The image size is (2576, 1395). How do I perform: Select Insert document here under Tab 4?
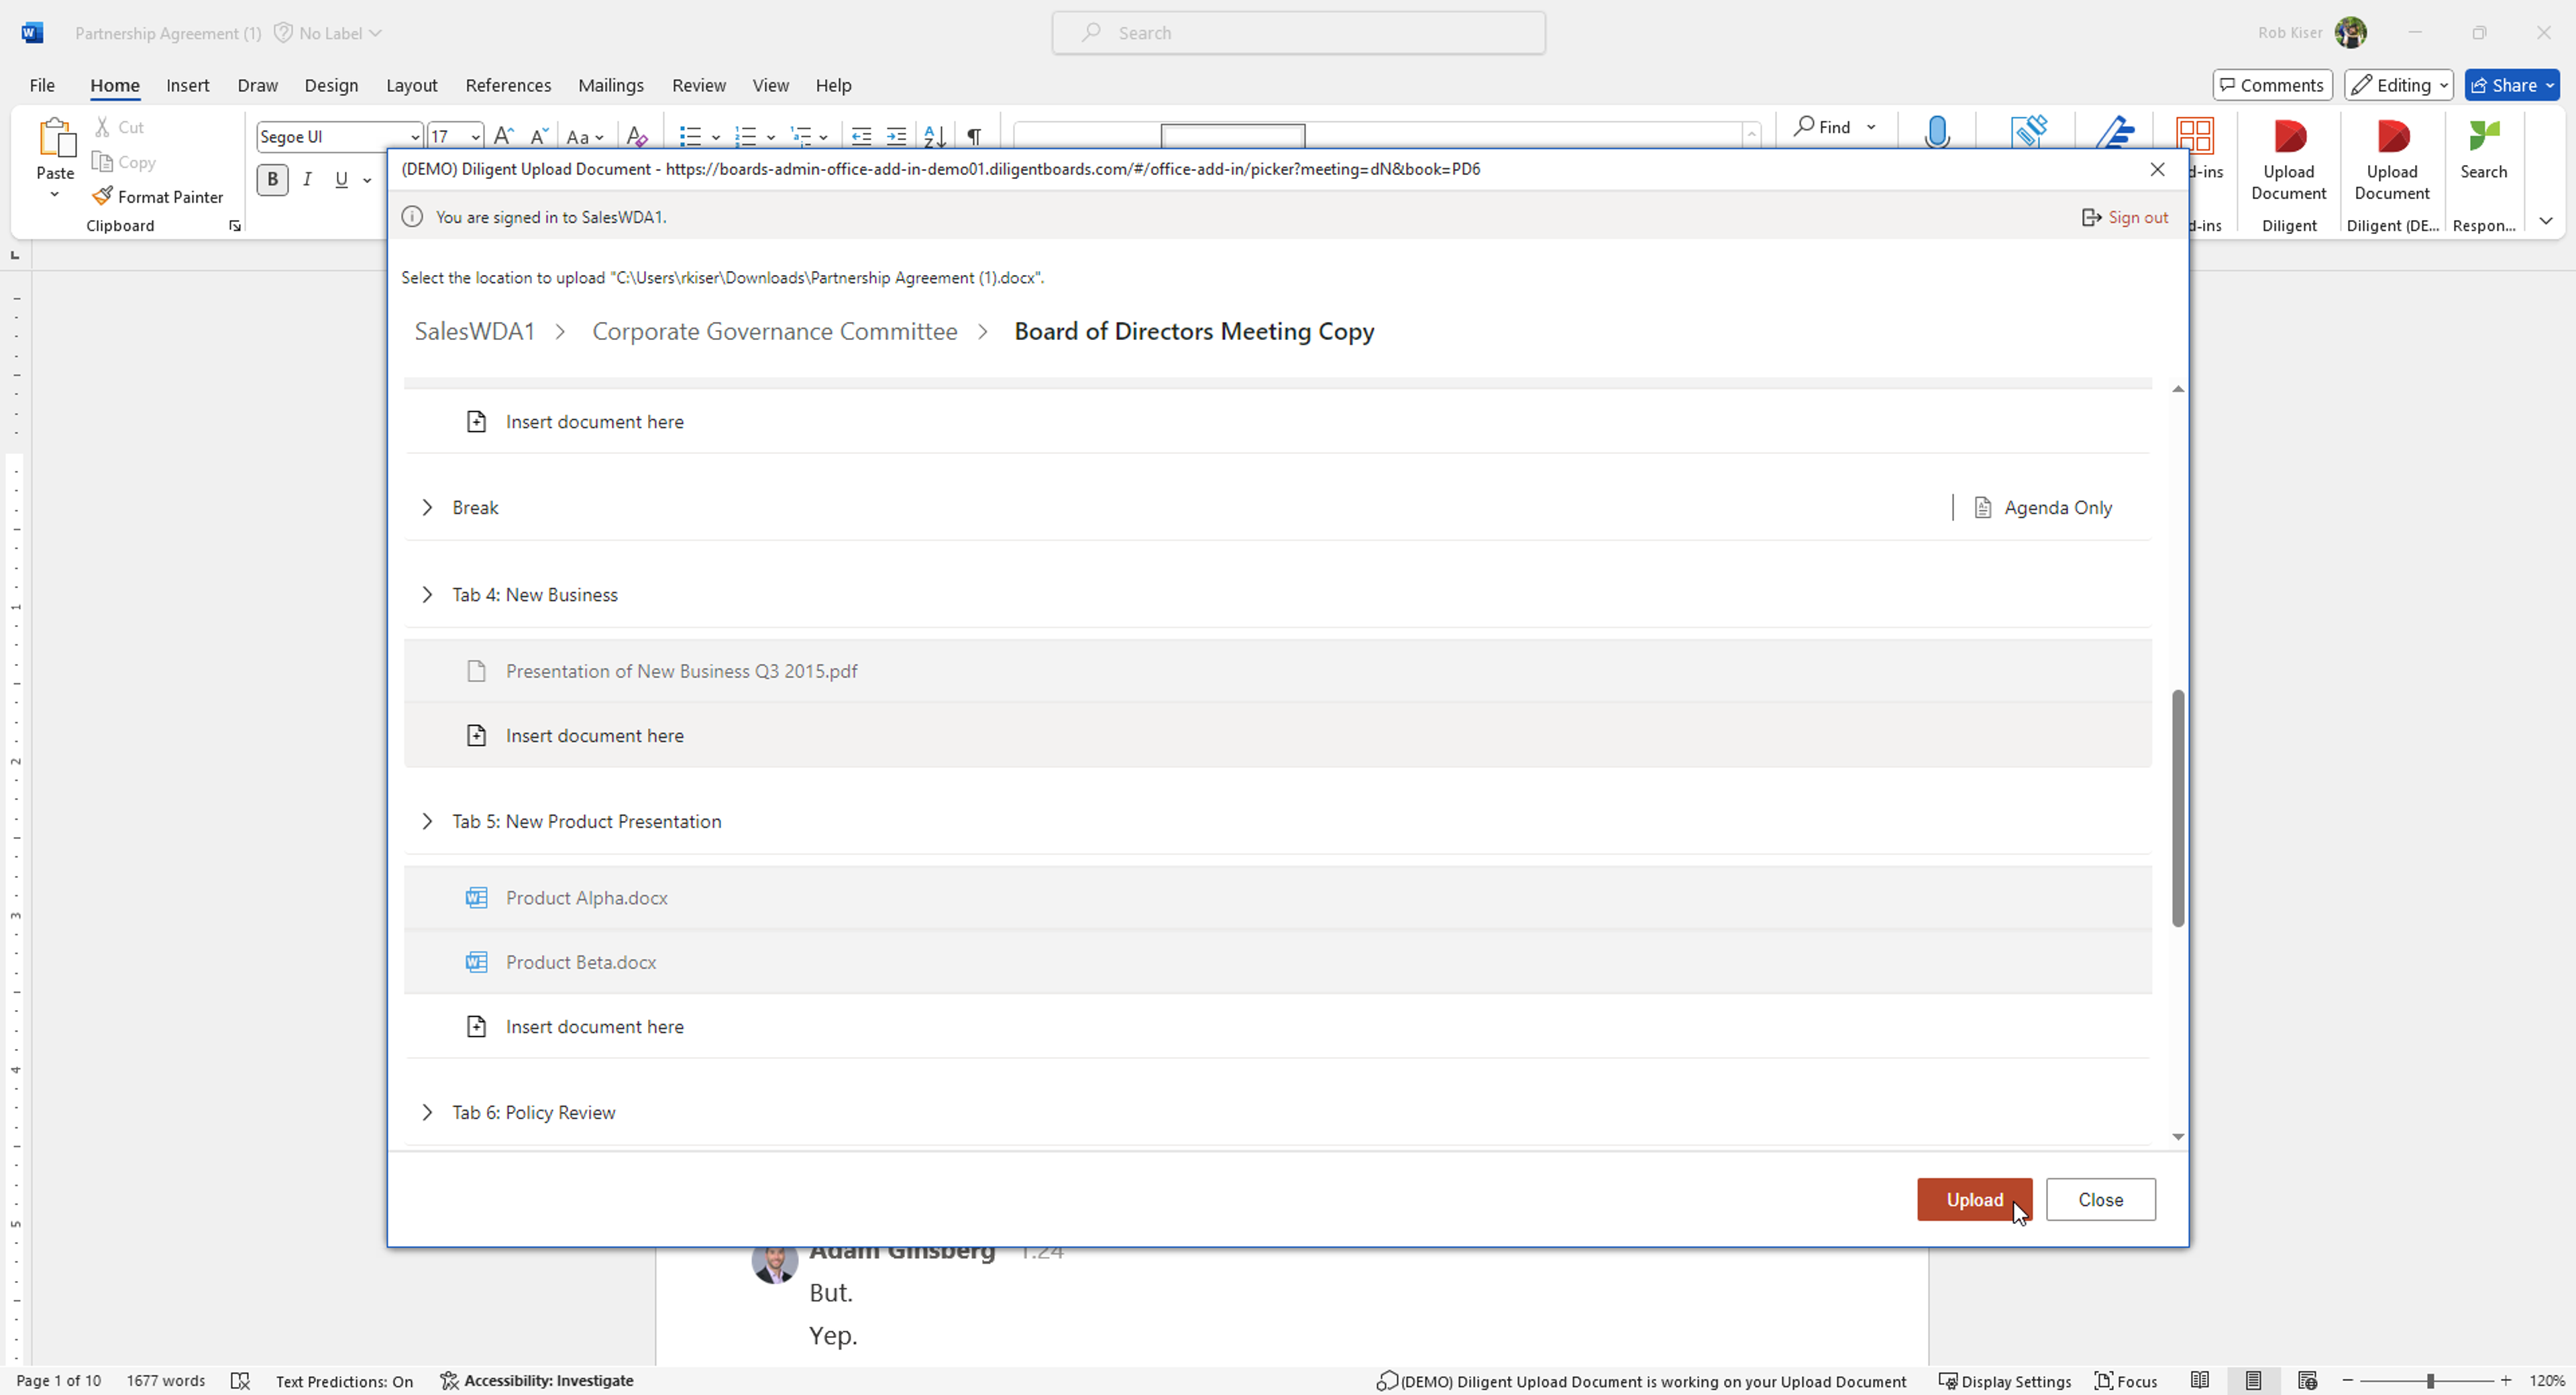pos(1278,735)
